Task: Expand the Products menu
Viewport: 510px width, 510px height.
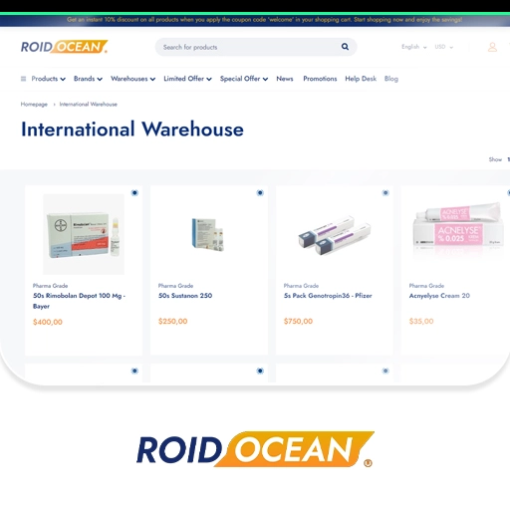Action: pos(48,79)
